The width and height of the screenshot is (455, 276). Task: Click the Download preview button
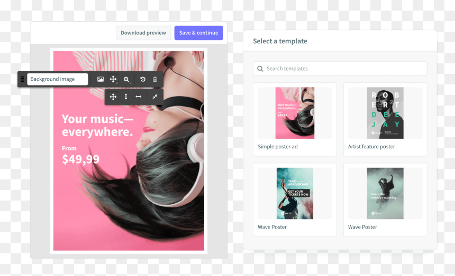(x=143, y=33)
